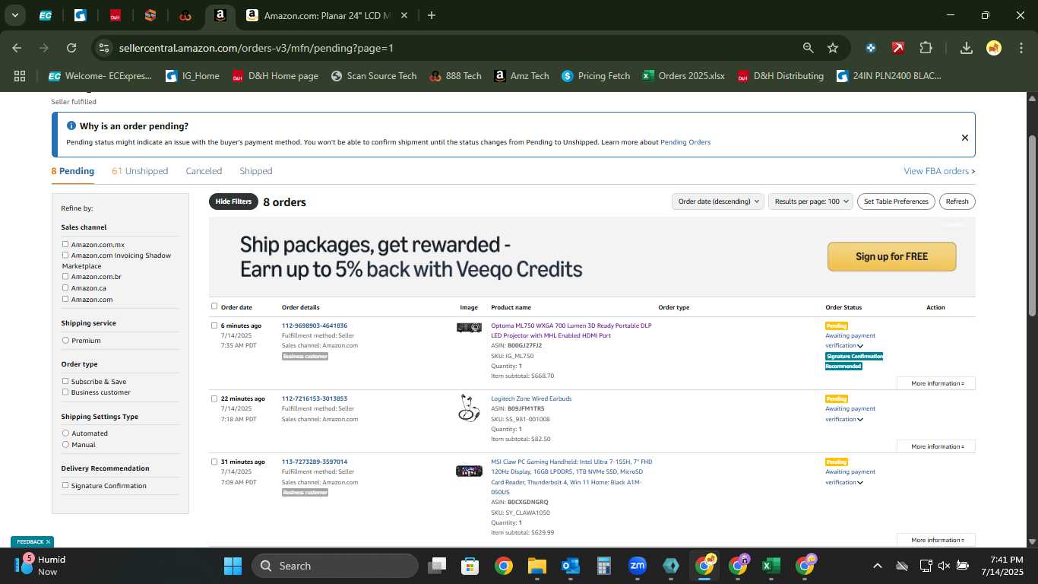Open the IG_Home bookmark
The height and width of the screenshot is (584, 1038).
[191, 76]
